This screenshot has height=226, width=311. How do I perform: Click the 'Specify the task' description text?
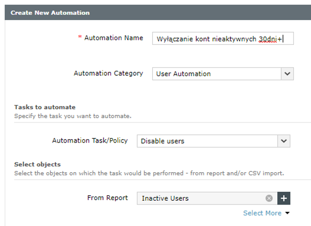73,116
